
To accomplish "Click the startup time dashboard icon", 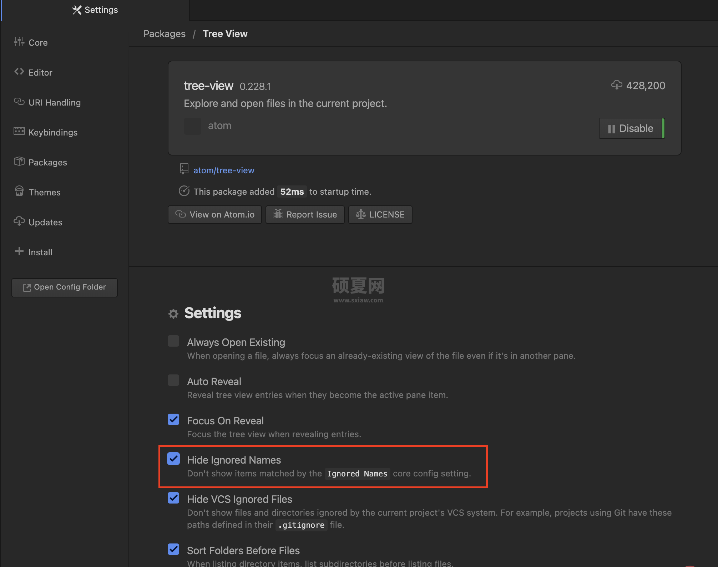I will tap(184, 191).
